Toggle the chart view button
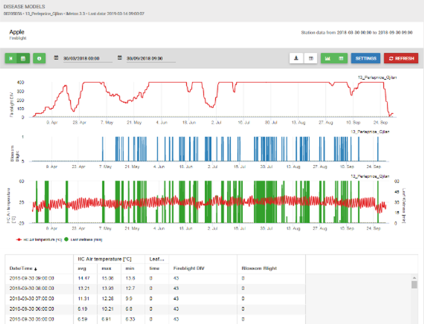424x324 pixels. [328, 58]
